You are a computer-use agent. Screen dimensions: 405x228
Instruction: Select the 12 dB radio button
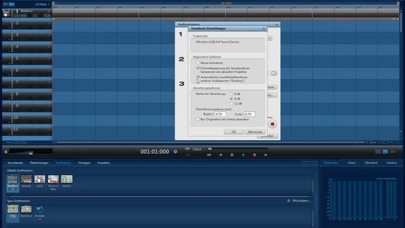pyautogui.click(x=232, y=104)
